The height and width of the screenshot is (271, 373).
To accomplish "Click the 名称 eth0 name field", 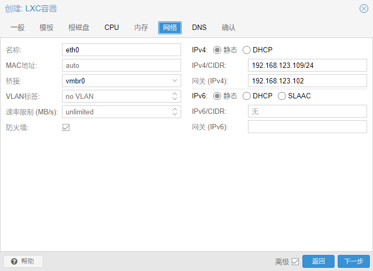I will tap(121, 50).
